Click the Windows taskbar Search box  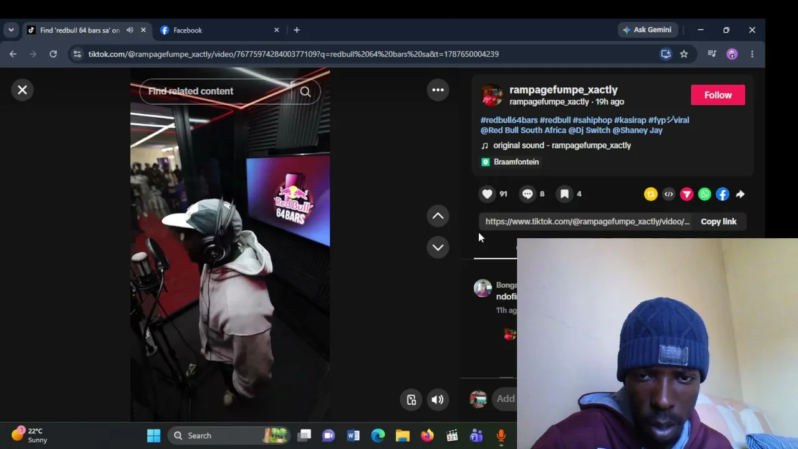click(x=229, y=435)
